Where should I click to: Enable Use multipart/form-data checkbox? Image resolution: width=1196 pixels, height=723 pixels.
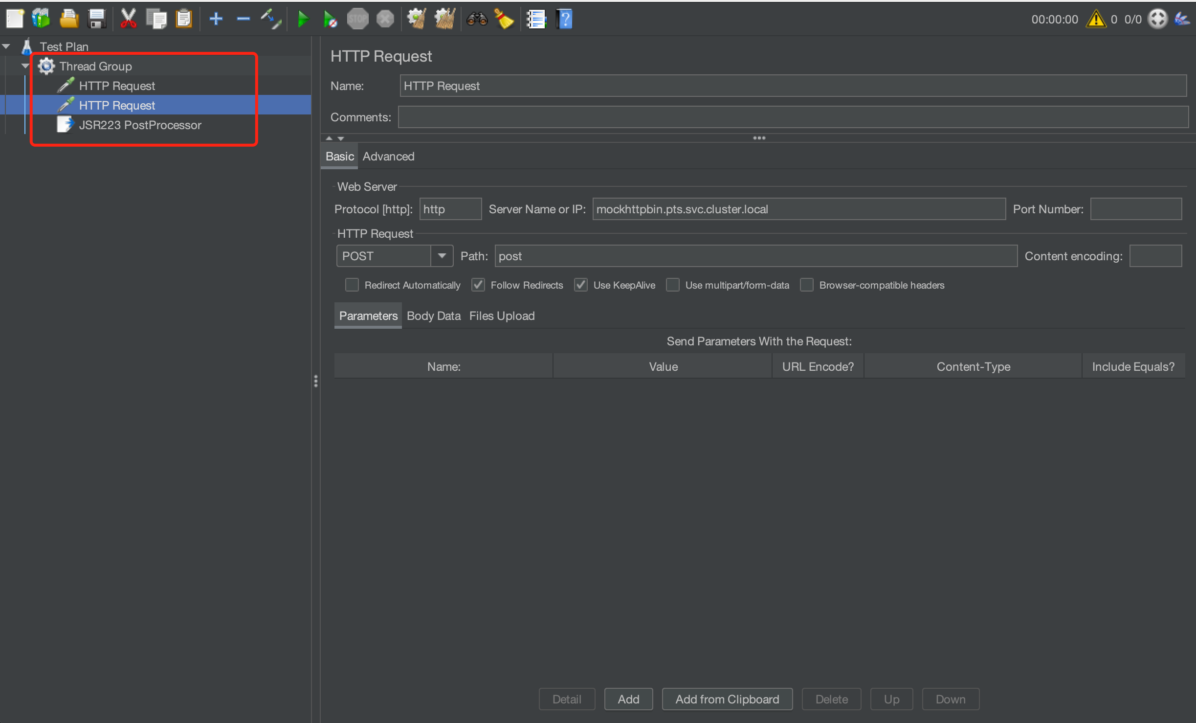(673, 285)
